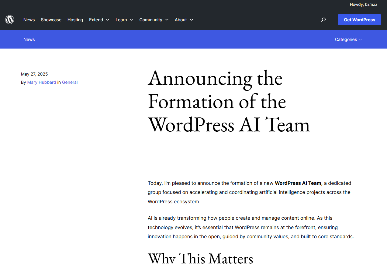Click the paragraph starting 'AI is already transforming'
Viewport: 387px width, 264px height.
(251, 227)
